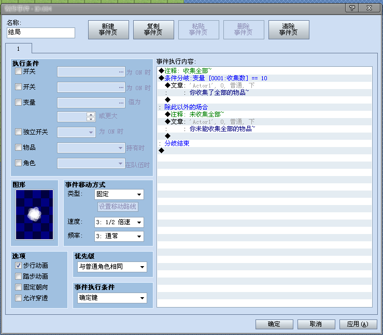Close the event editor window
Image resolution: width=383 pixels, height=335 pixels.
point(369,8)
